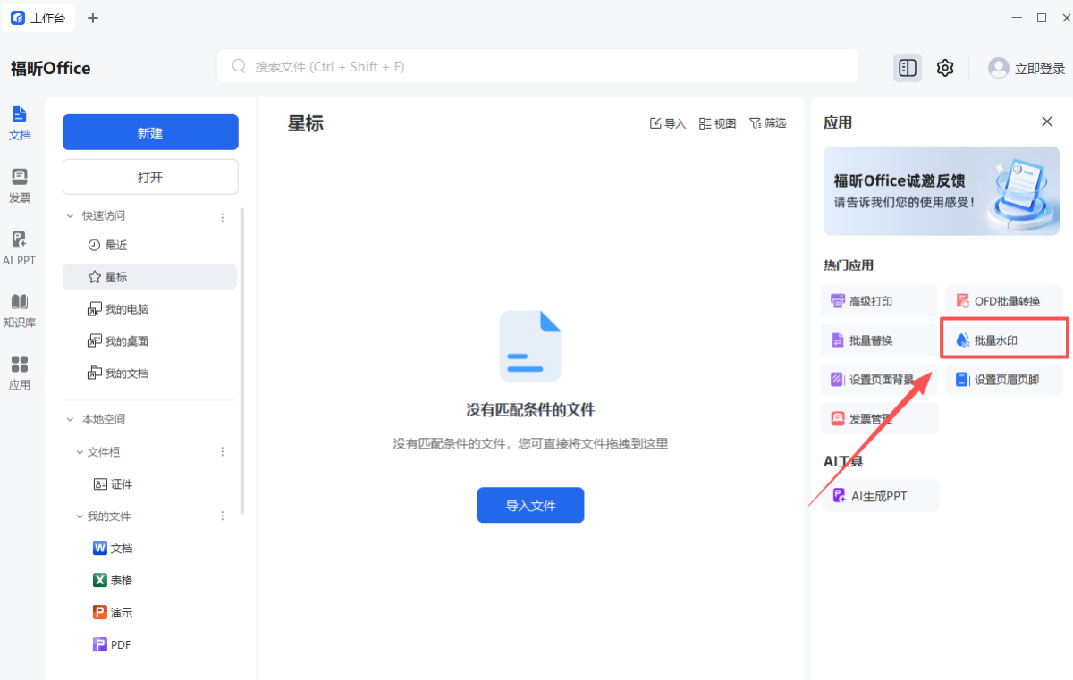Screen dimensions: 1073x680
Task: Focus the 搜索文件 search field
Action: click(537, 66)
